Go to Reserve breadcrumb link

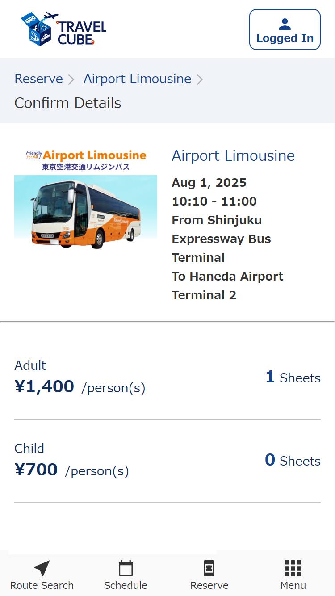click(38, 79)
